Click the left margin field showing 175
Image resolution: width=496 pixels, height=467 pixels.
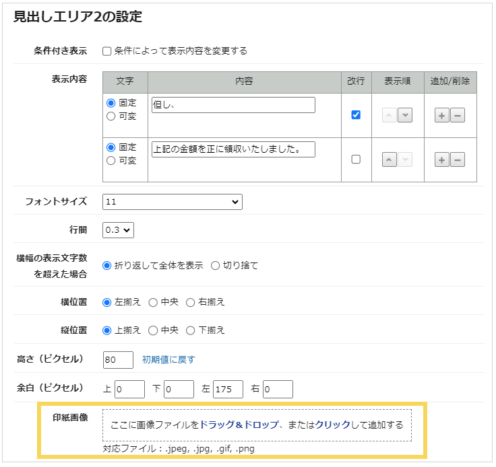tap(228, 389)
